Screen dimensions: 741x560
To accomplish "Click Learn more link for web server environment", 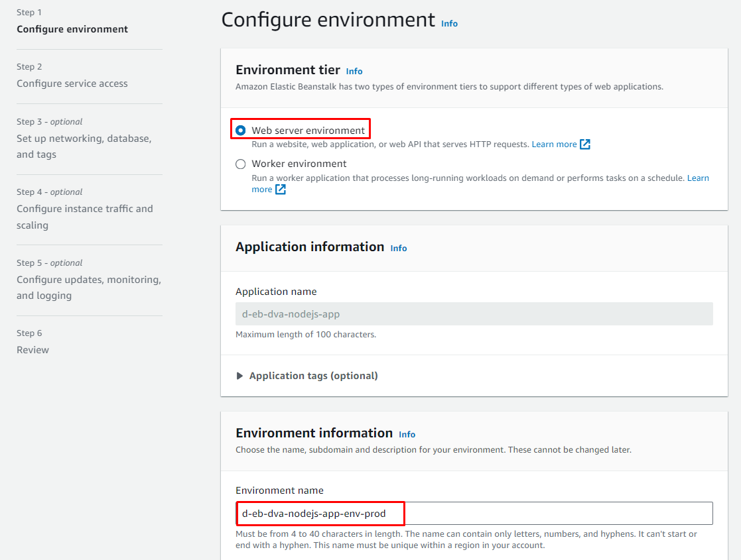I will click(x=554, y=144).
